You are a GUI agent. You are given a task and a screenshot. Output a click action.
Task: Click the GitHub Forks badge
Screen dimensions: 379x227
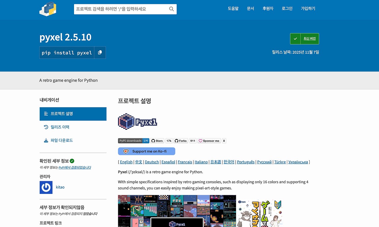[181, 141]
